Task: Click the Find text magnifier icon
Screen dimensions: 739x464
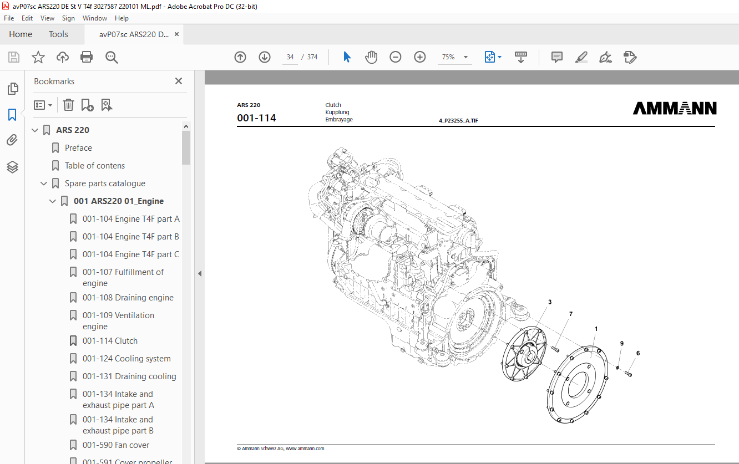Action: point(112,57)
